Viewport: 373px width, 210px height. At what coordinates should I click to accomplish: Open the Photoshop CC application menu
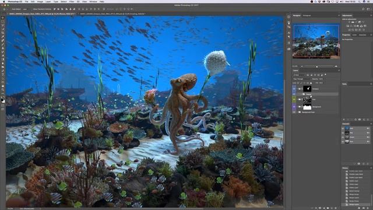[15, 2]
